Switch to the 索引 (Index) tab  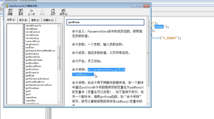click(23, 20)
